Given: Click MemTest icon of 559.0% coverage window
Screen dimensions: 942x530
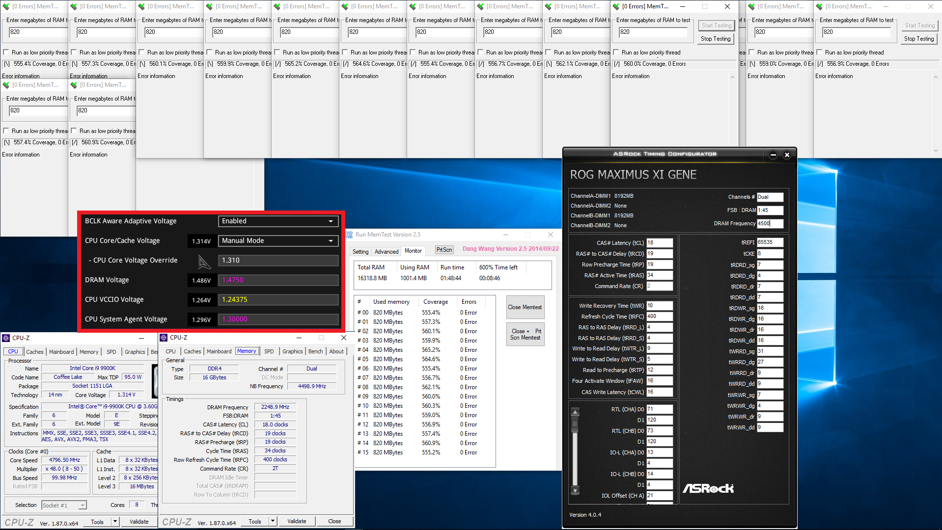Looking at the screenshot, I should pyautogui.click(x=751, y=6).
